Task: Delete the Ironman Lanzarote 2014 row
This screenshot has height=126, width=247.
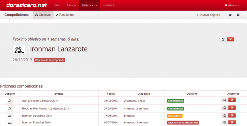Action: click(x=232, y=115)
